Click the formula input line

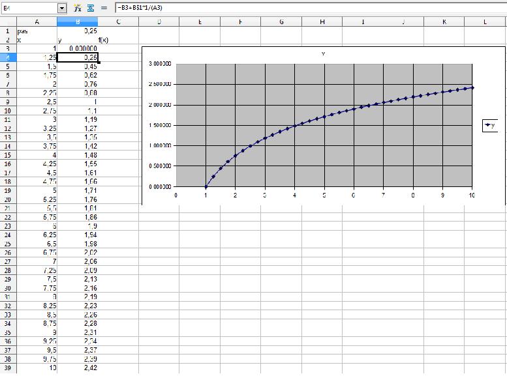click(307, 8)
